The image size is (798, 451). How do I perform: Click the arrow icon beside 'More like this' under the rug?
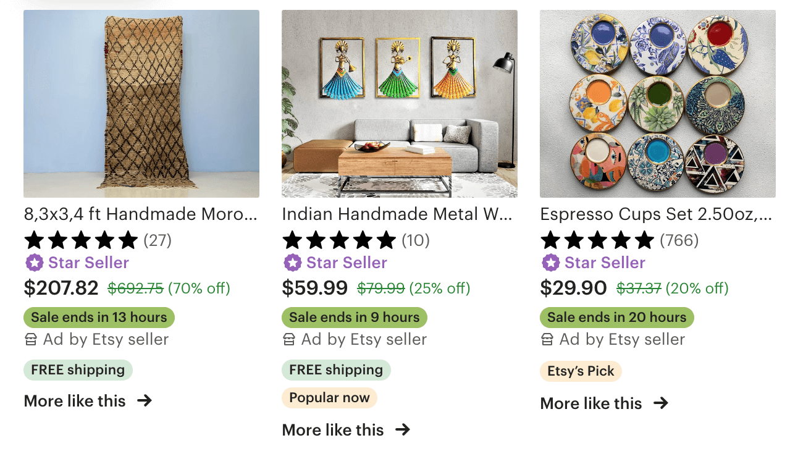(145, 401)
